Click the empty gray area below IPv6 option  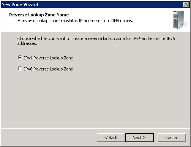click(95, 99)
